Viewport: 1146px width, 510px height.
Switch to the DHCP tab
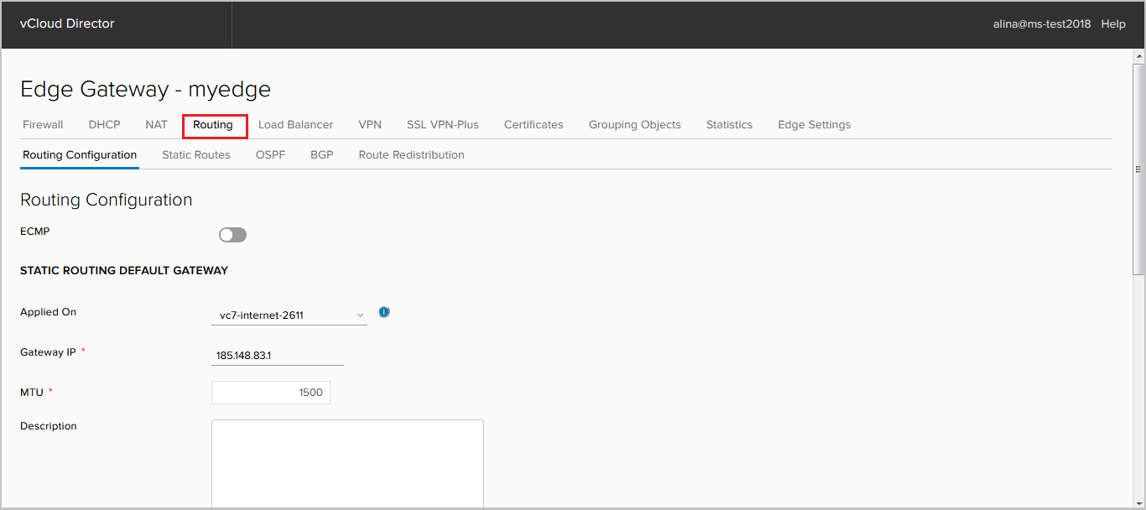(x=105, y=125)
